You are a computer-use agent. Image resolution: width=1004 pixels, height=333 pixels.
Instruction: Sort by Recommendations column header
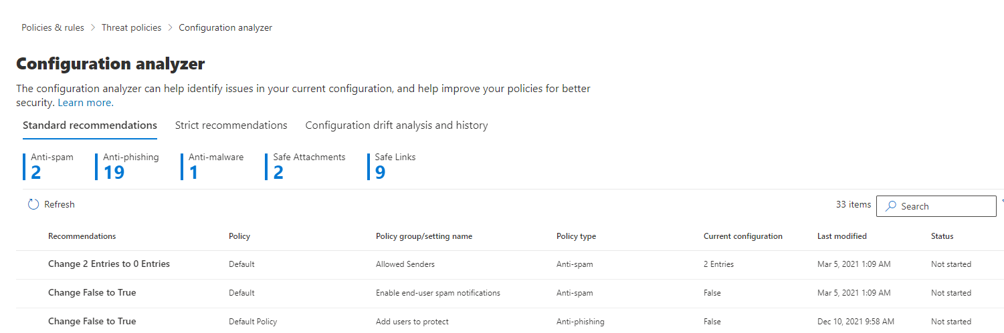[x=82, y=236]
